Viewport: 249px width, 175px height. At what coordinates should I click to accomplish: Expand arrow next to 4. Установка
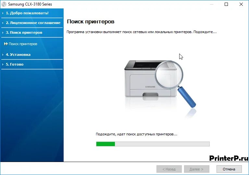pyautogui.click(x=3, y=55)
